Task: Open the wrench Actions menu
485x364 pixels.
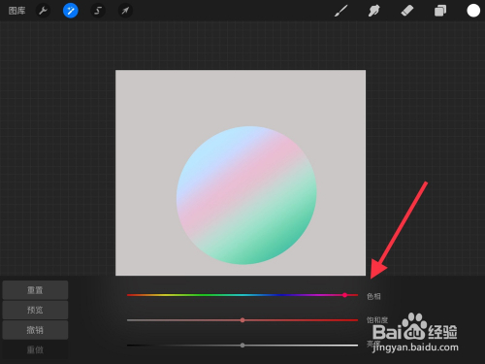Action: click(x=43, y=11)
